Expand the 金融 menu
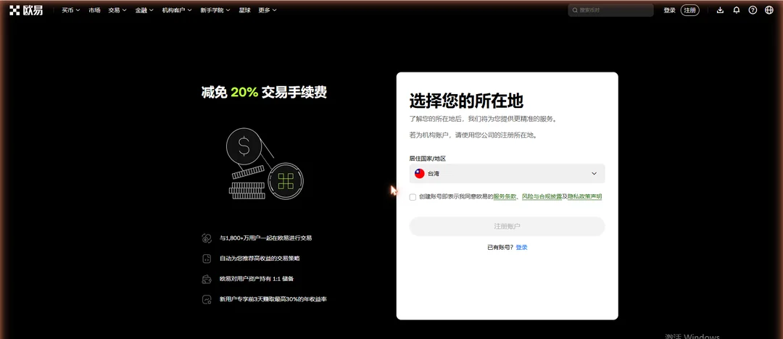The height and width of the screenshot is (339, 783). click(x=144, y=10)
